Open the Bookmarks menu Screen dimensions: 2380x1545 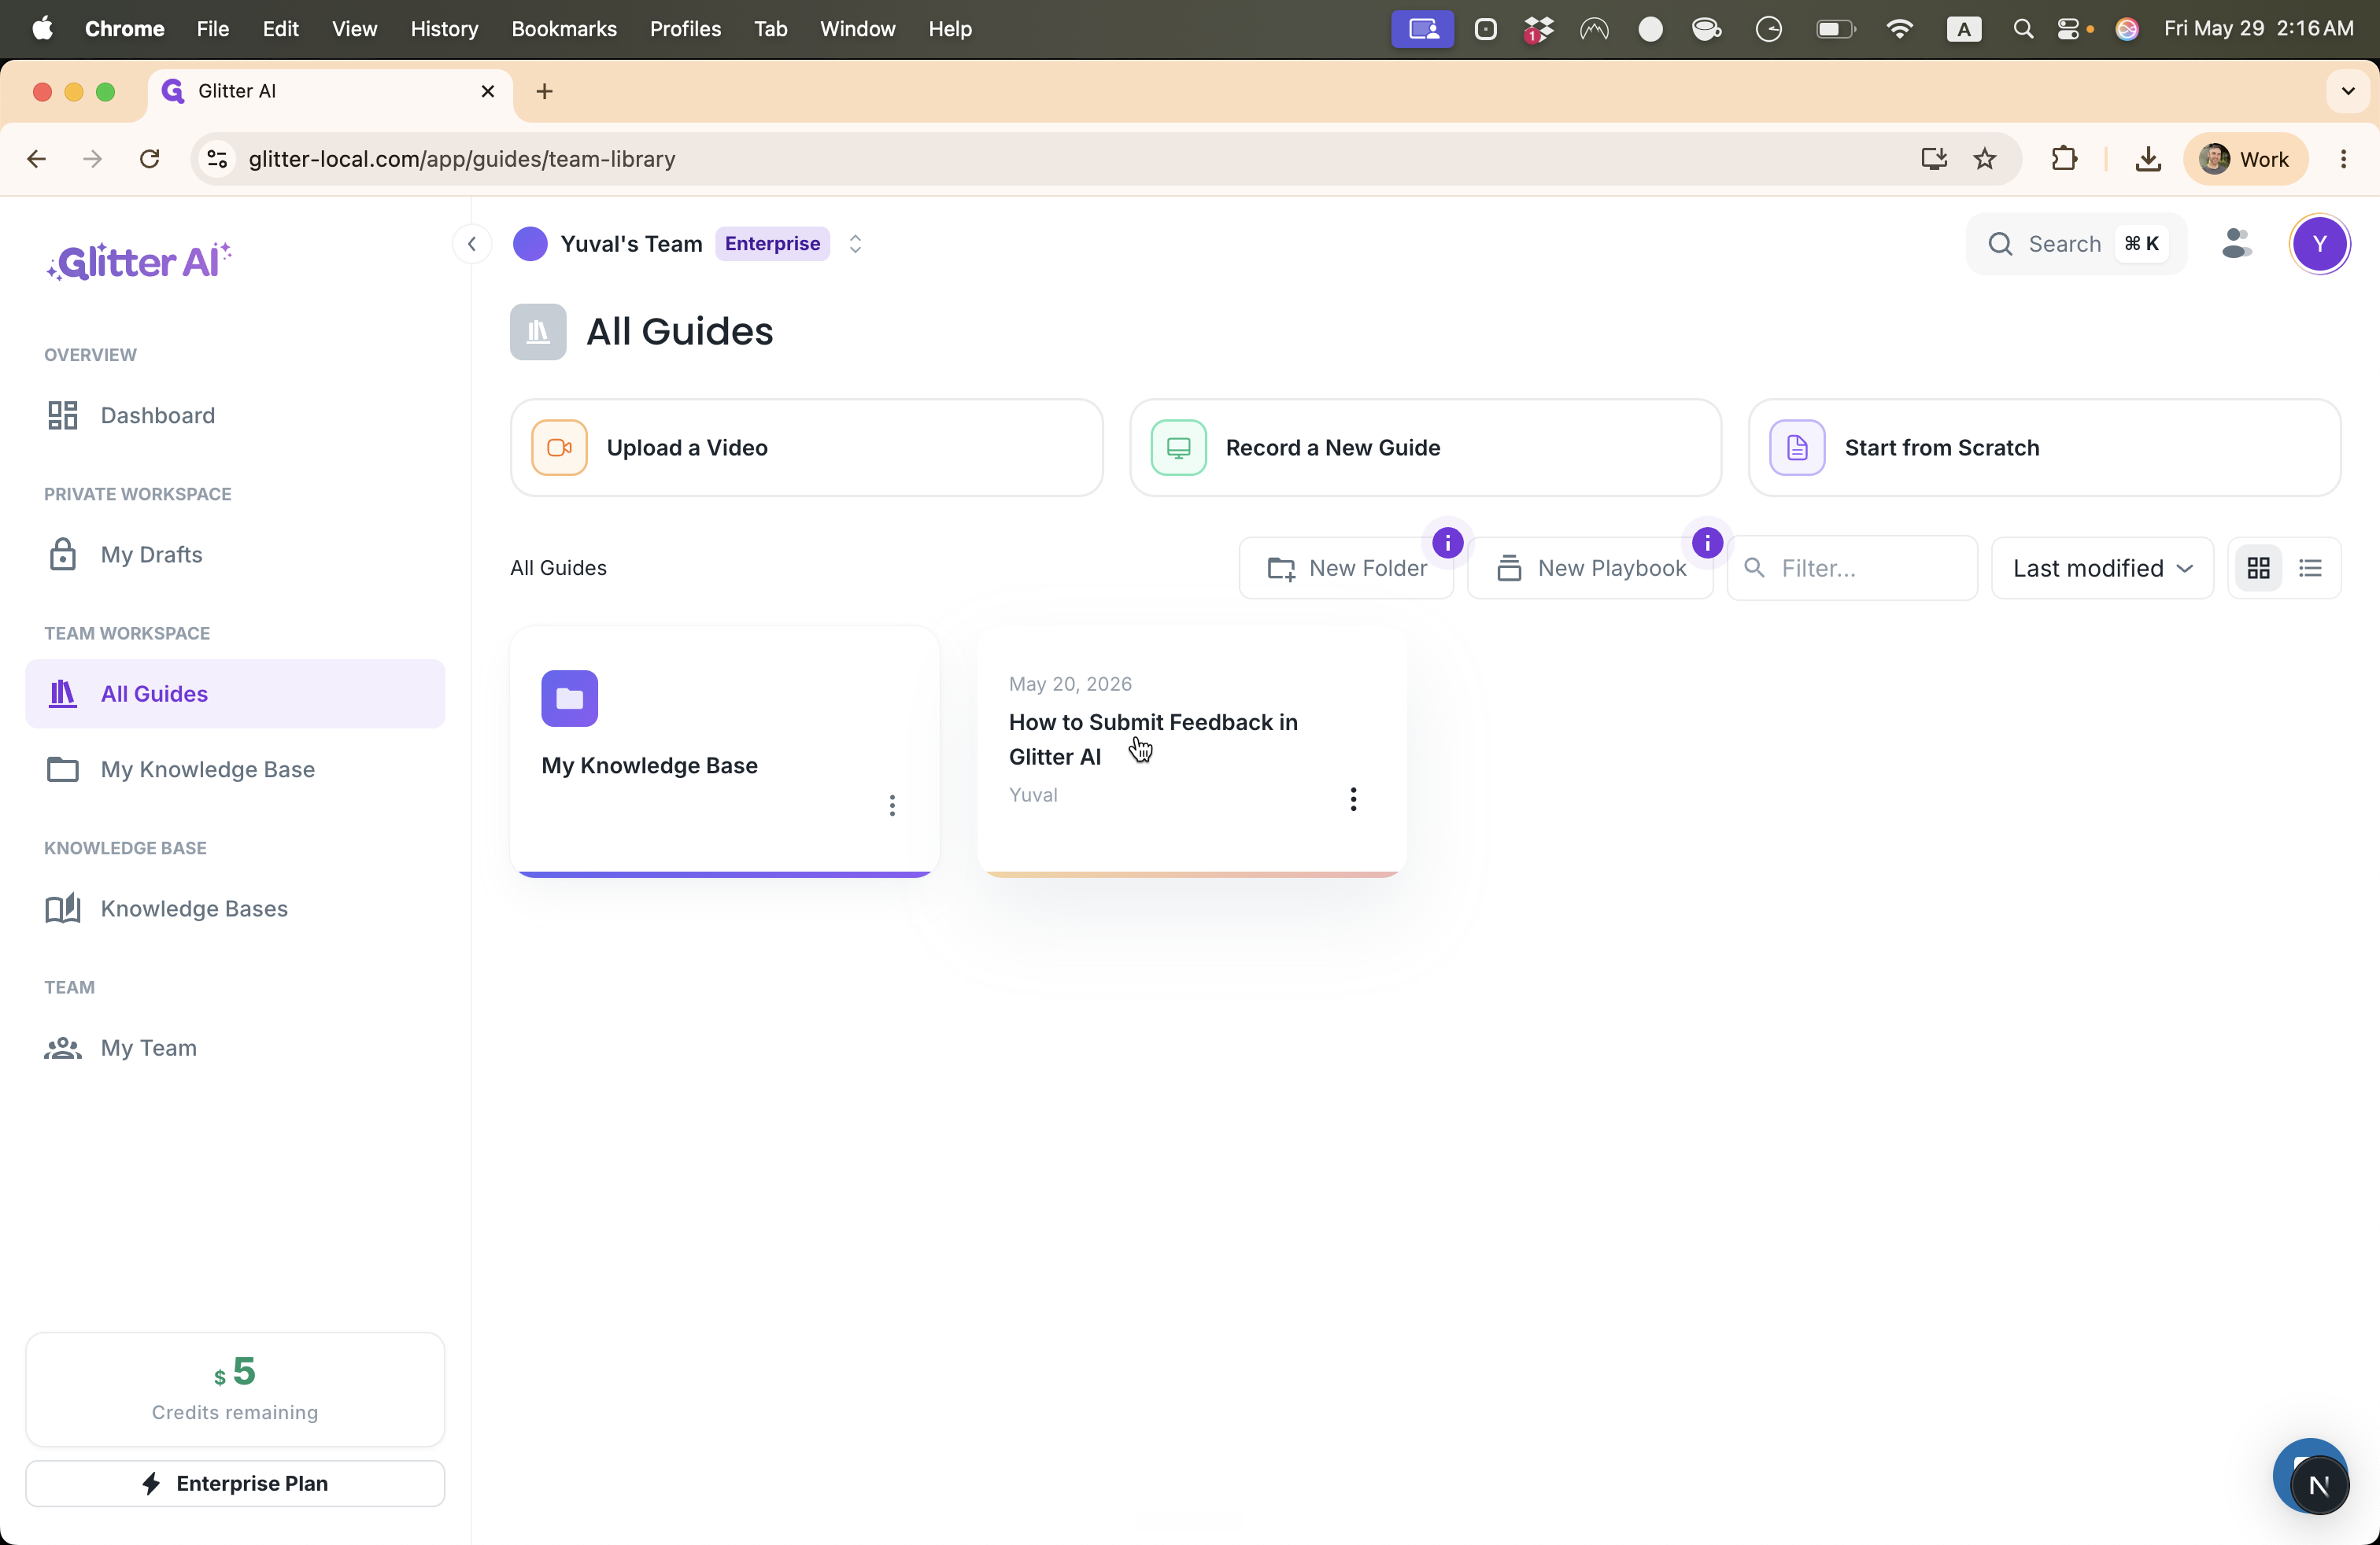click(564, 29)
